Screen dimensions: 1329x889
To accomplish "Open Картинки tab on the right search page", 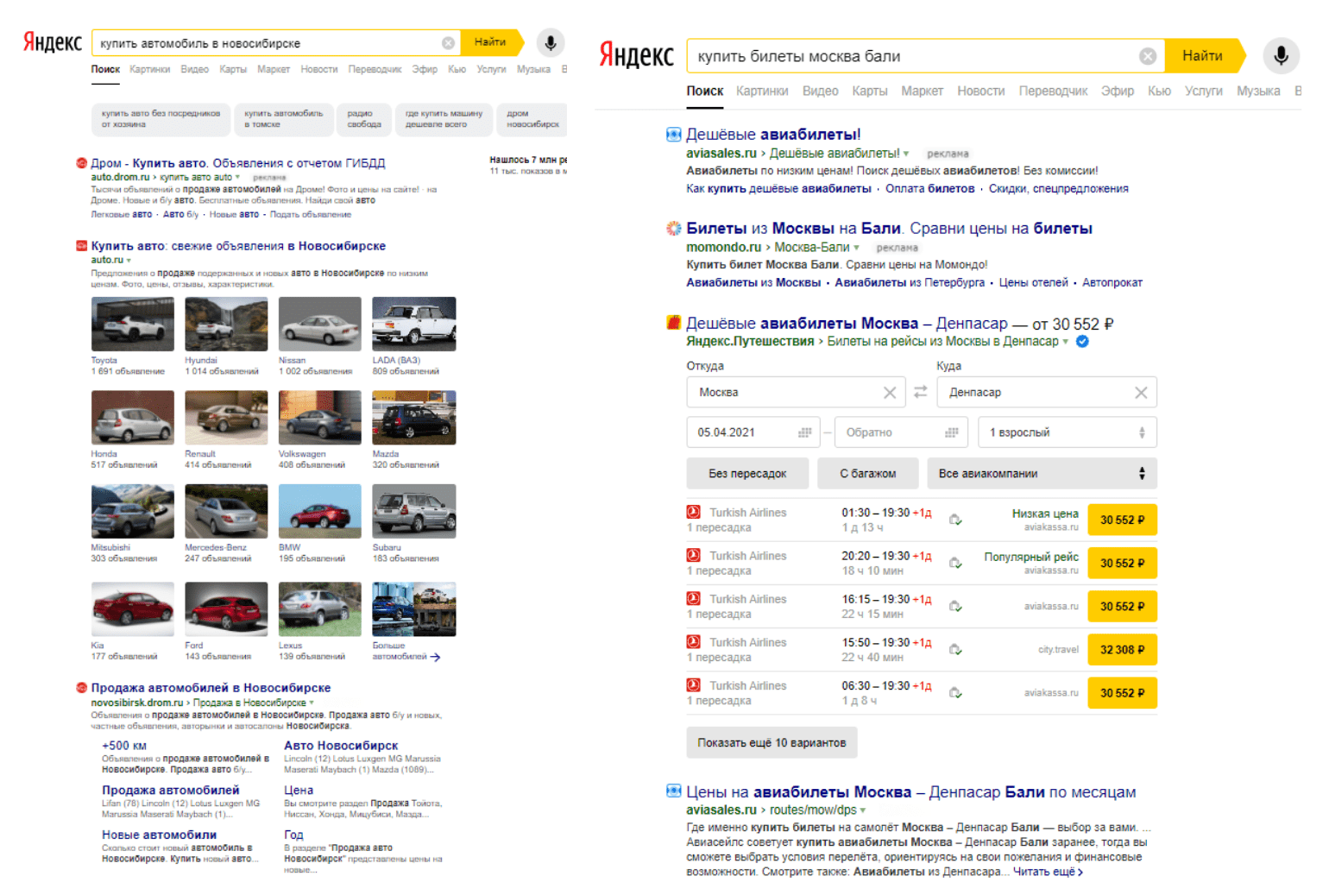I will coord(762,91).
